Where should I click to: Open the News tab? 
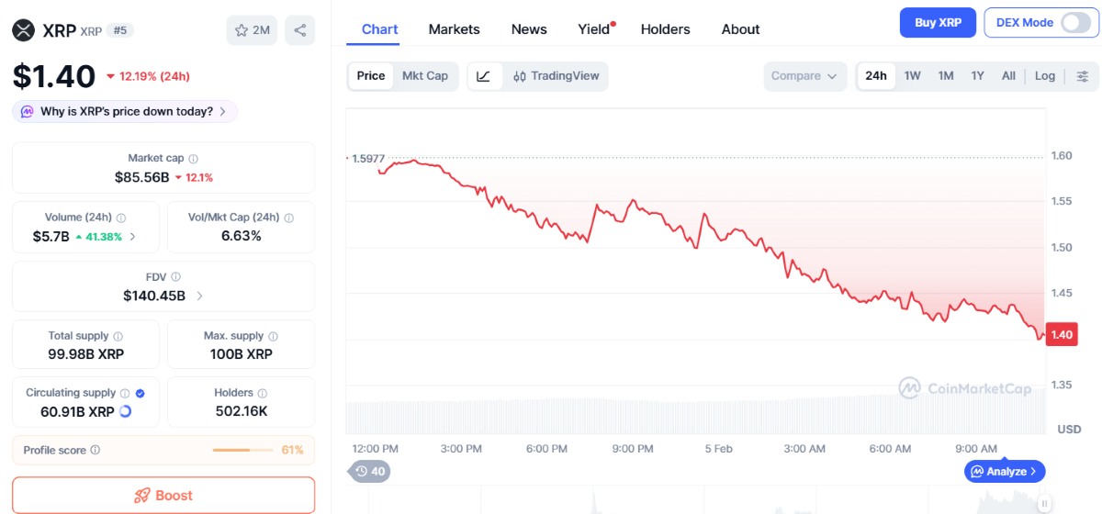click(x=529, y=29)
